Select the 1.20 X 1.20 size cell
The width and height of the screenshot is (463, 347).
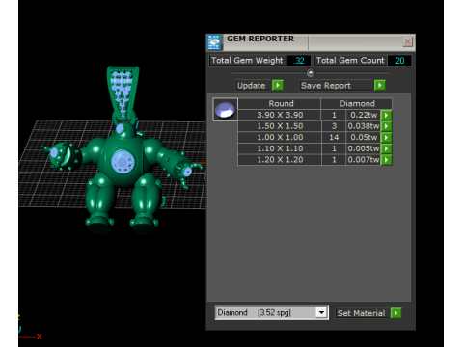280,160
